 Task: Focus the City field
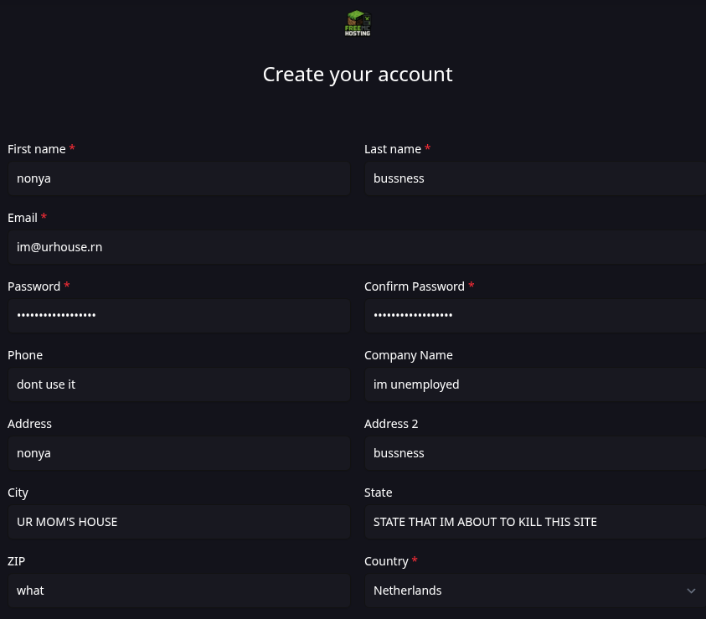178,522
